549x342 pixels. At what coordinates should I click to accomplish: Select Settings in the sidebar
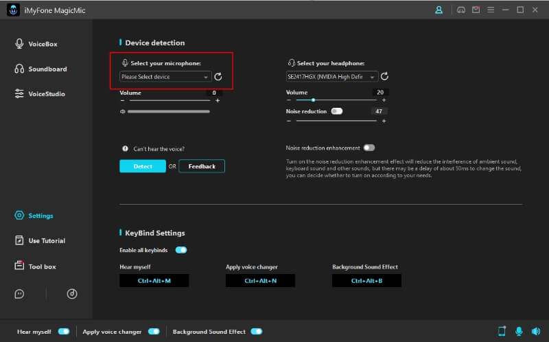[x=34, y=216]
